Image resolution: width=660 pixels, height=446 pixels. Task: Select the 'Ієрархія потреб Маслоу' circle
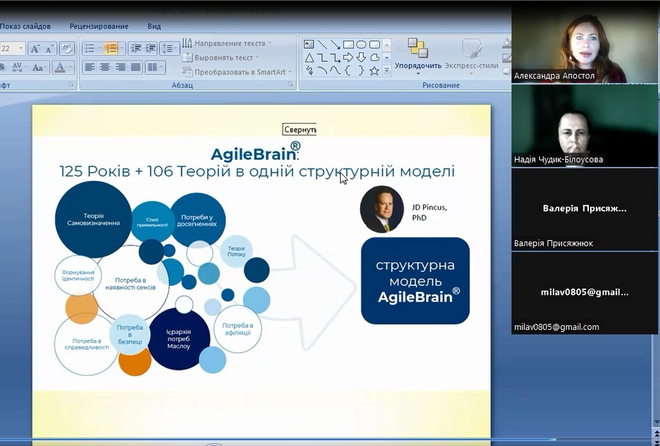(x=179, y=339)
